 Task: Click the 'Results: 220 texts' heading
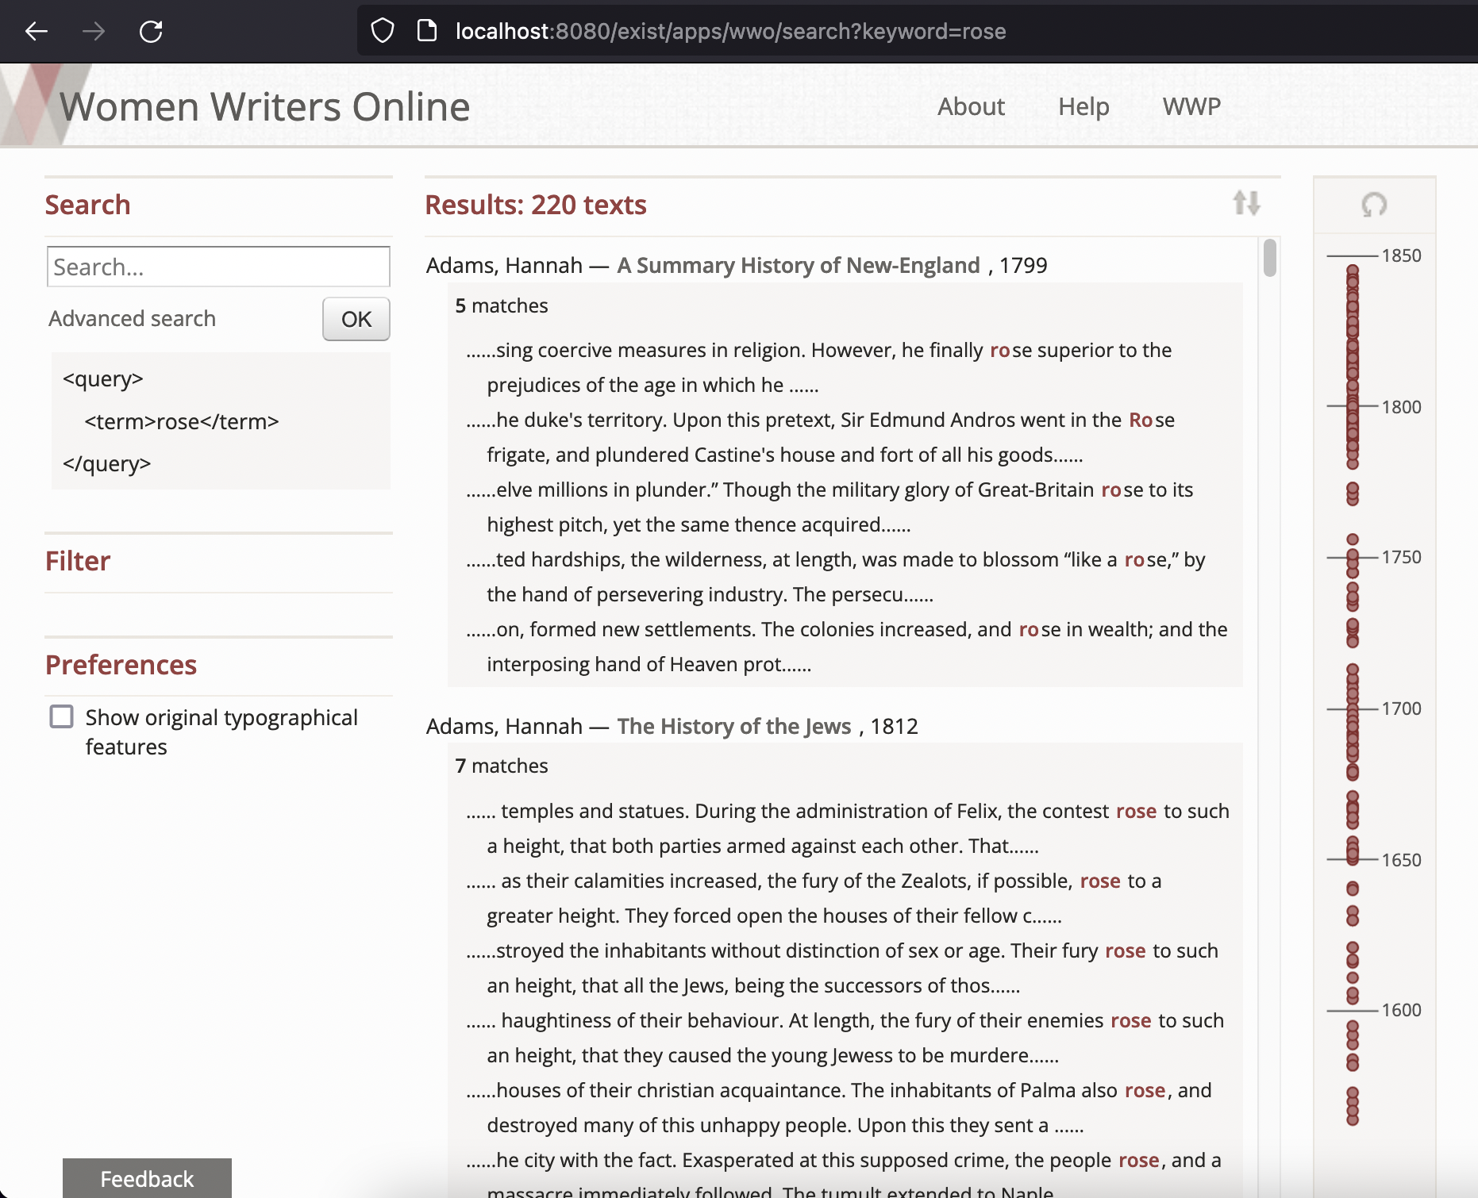pos(536,205)
